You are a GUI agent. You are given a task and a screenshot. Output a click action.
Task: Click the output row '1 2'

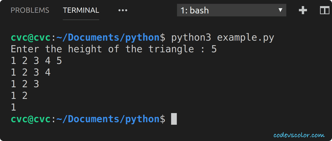[19, 96]
